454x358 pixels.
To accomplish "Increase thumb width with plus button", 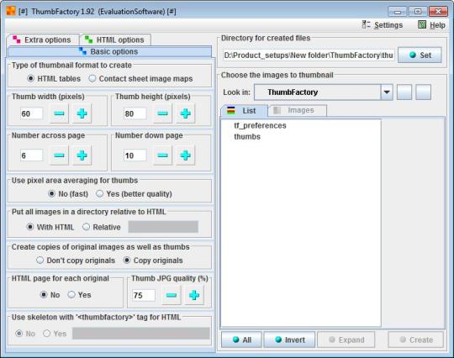I will (82, 113).
